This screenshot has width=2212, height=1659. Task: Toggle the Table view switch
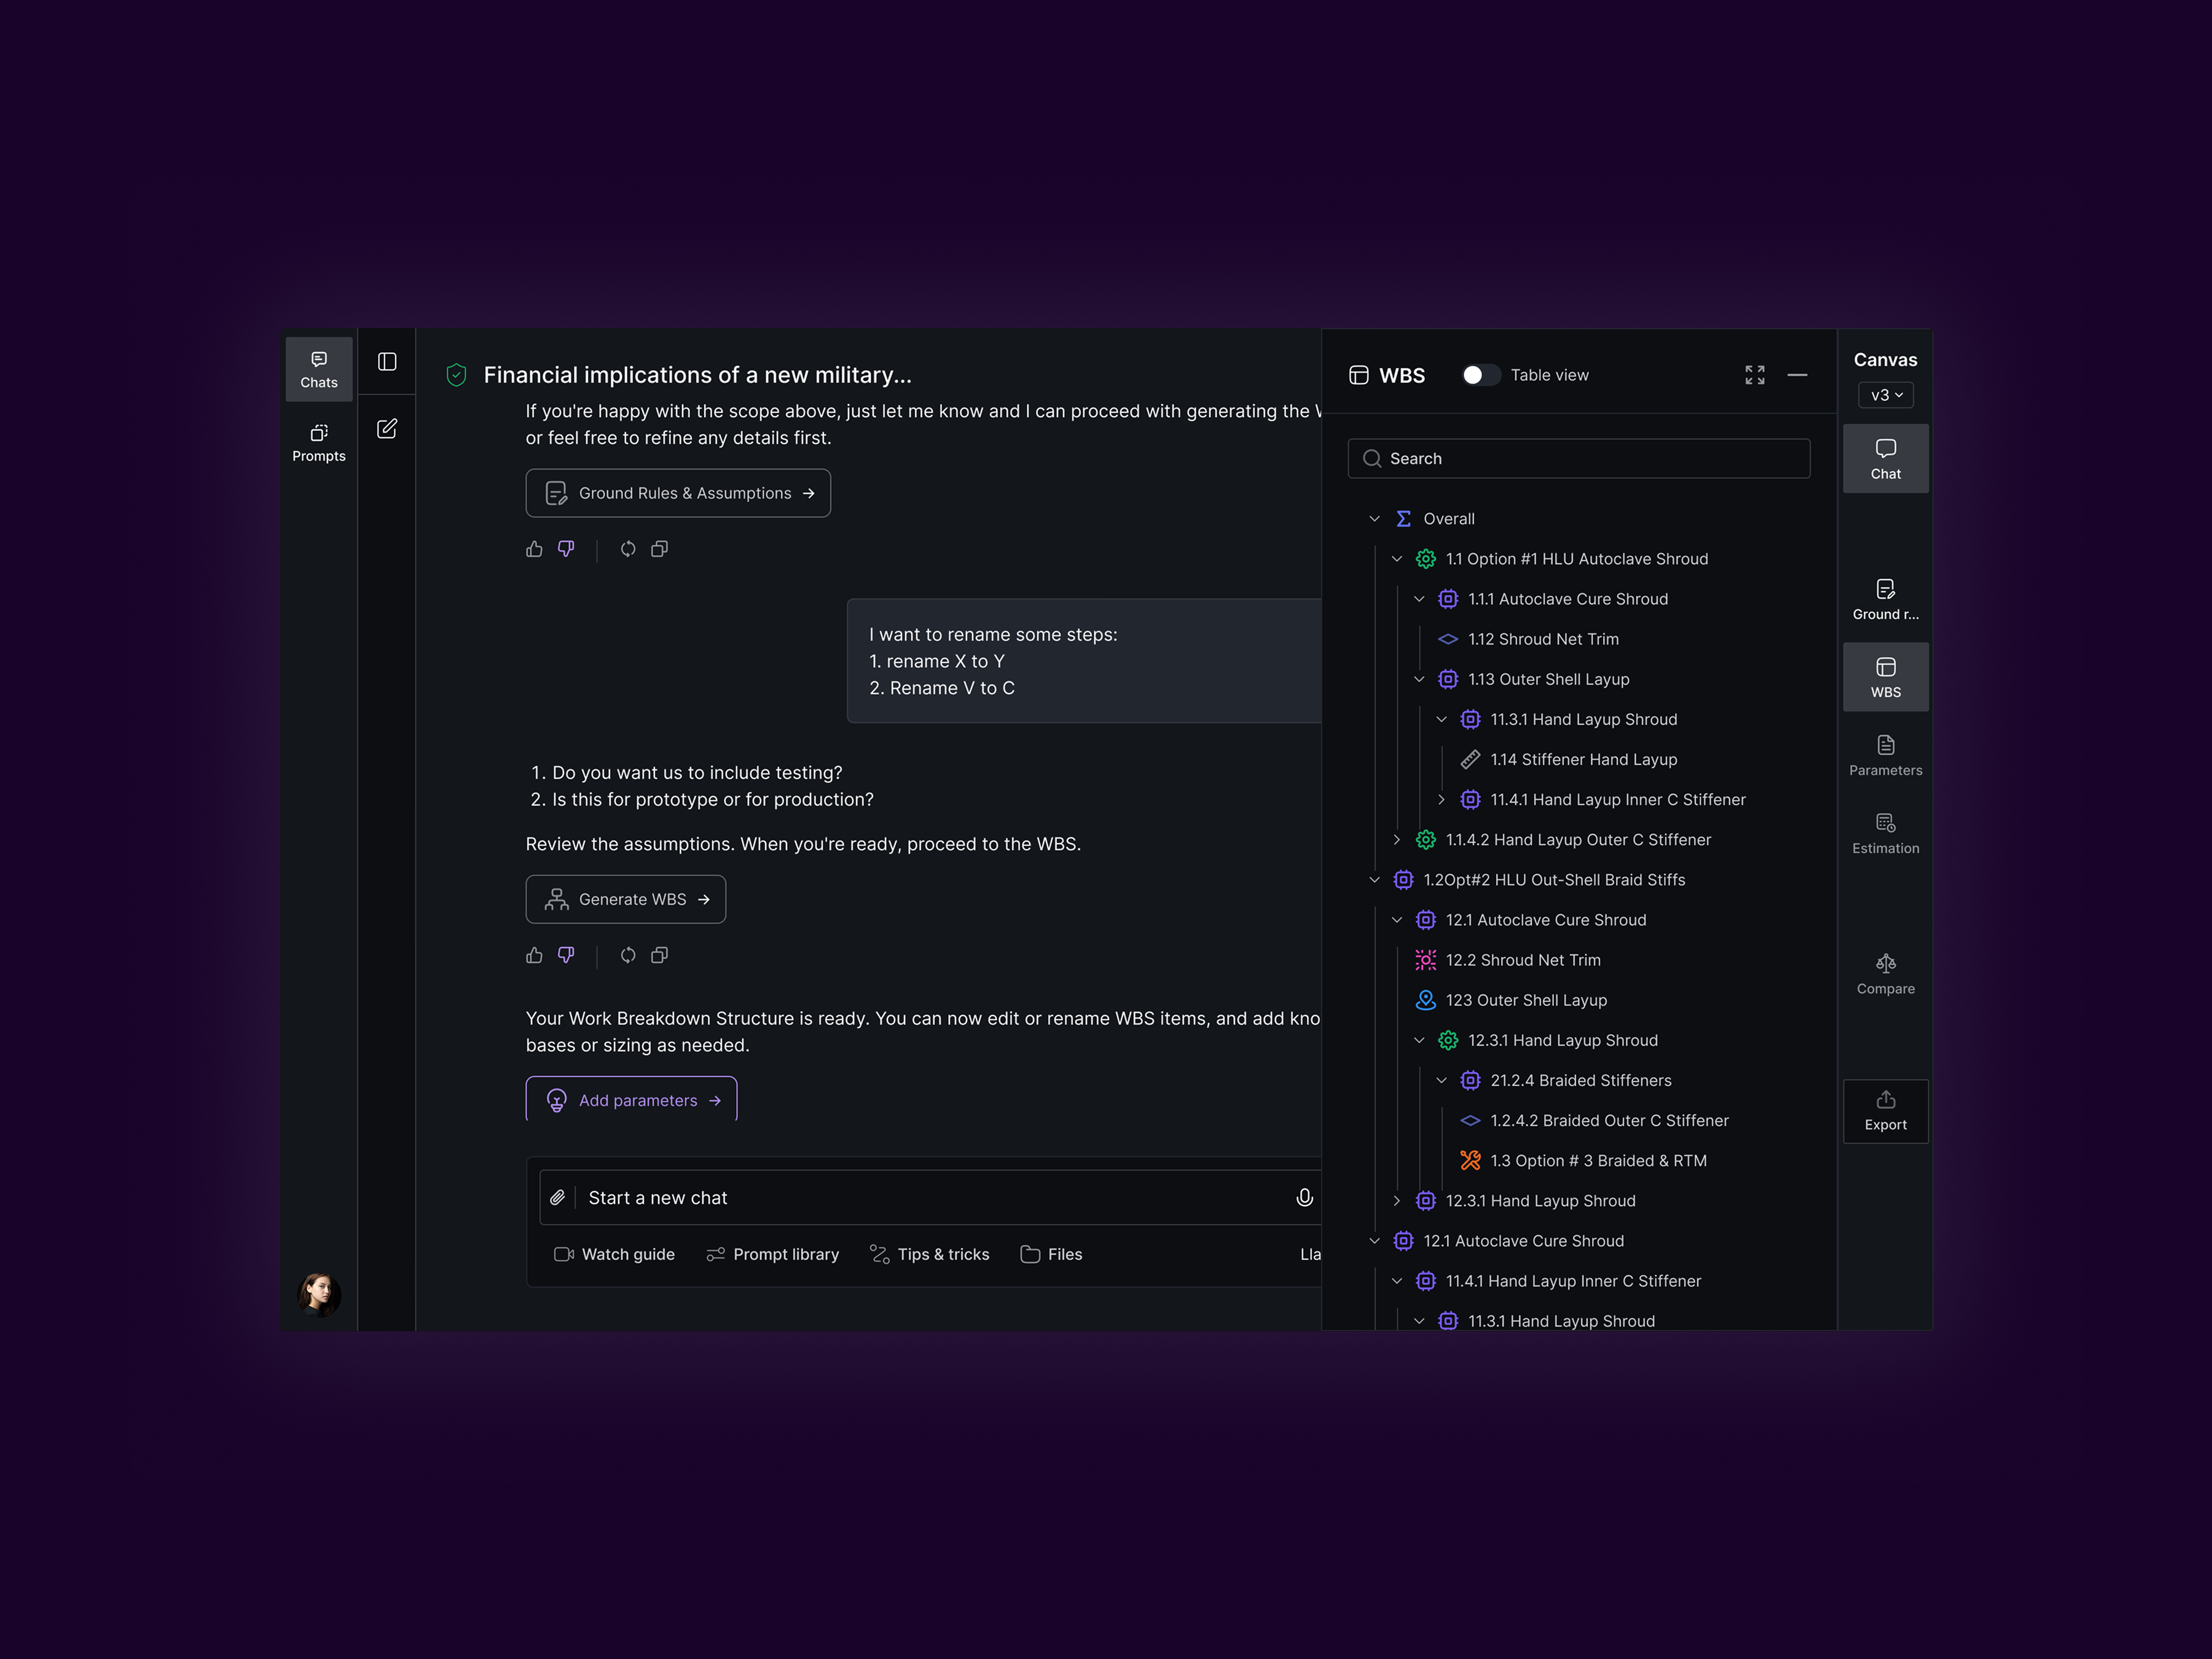pyautogui.click(x=1480, y=375)
